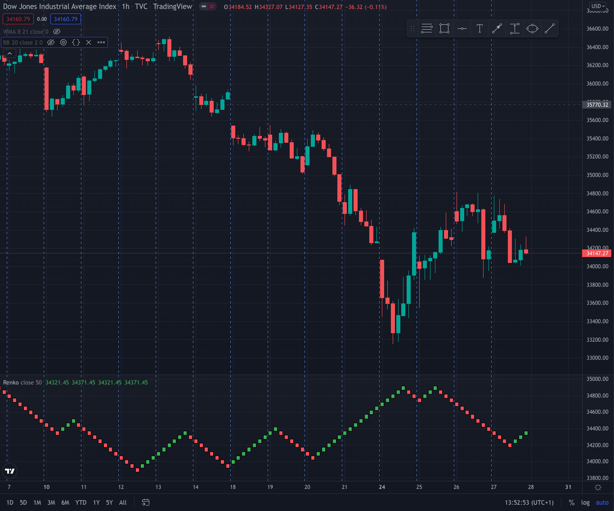Remove the BB indicator with X
This screenshot has width=614, height=511.
pos(89,42)
